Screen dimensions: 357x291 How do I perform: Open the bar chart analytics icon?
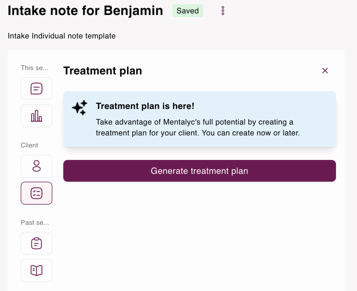[37, 116]
